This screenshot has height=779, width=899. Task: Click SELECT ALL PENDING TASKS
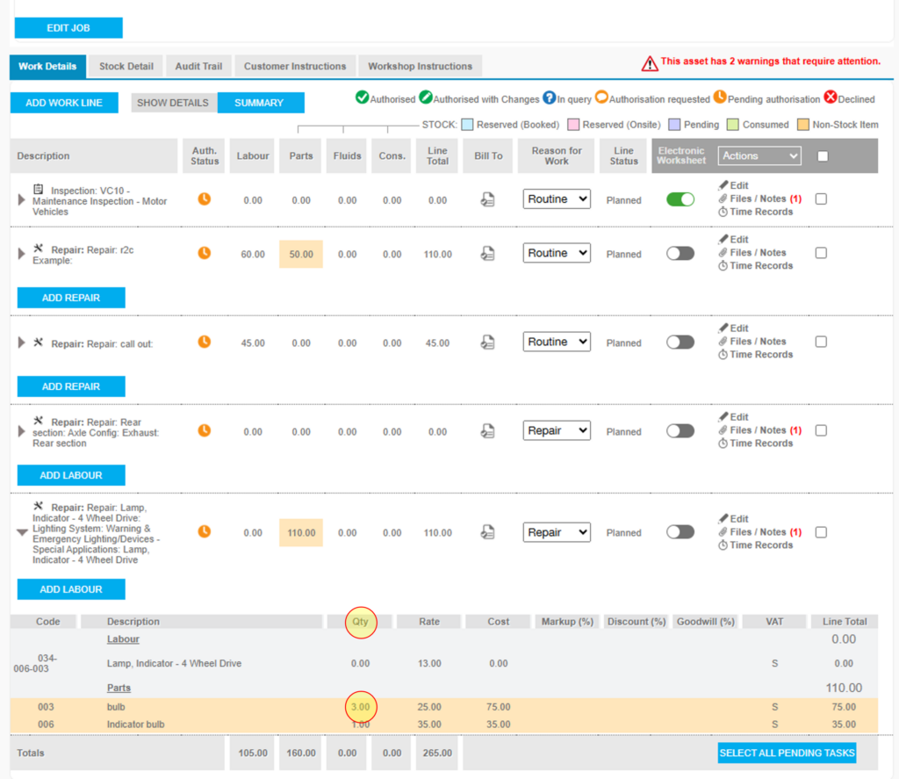pyautogui.click(x=786, y=753)
